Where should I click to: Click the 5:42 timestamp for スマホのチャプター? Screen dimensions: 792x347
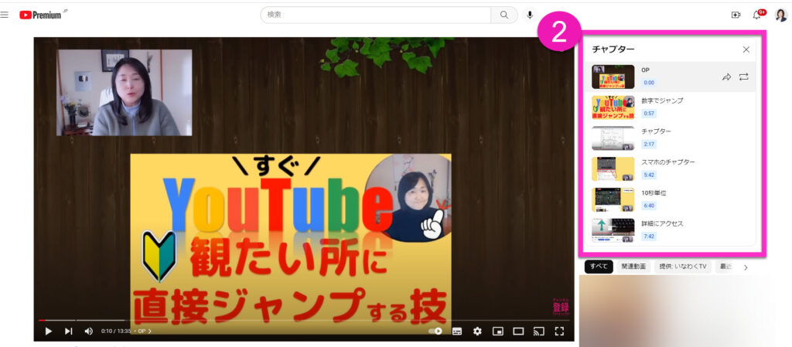click(649, 175)
